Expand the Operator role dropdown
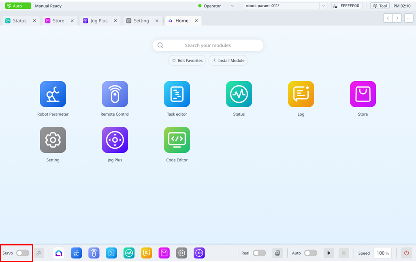Screen dimensions: 416x262 click(x=232, y=6)
